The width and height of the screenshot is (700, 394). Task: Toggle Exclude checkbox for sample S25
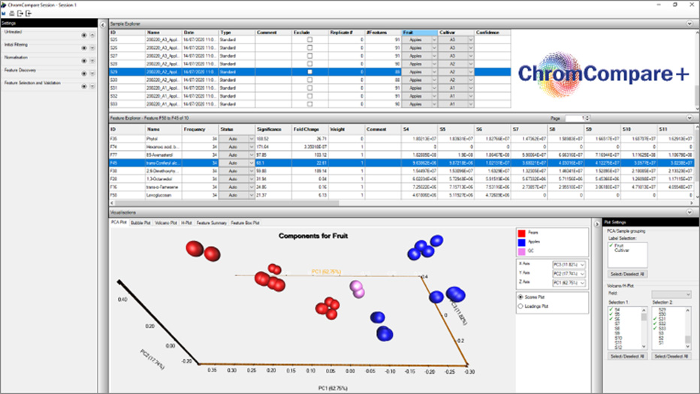[x=310, y=40]
